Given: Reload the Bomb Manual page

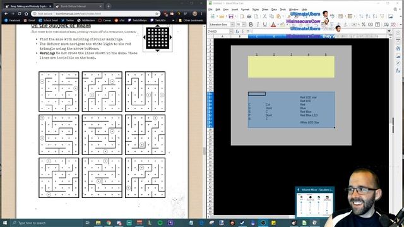Looking at the screenshot, I should (x=20, y=14).
